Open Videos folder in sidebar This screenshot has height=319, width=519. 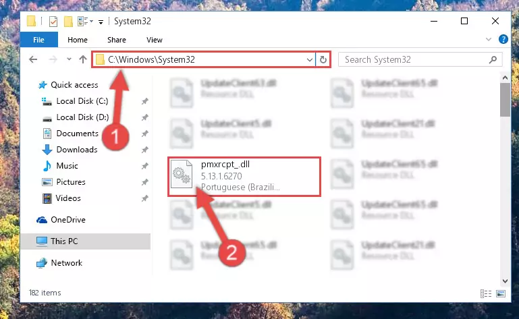coord(68,198)
